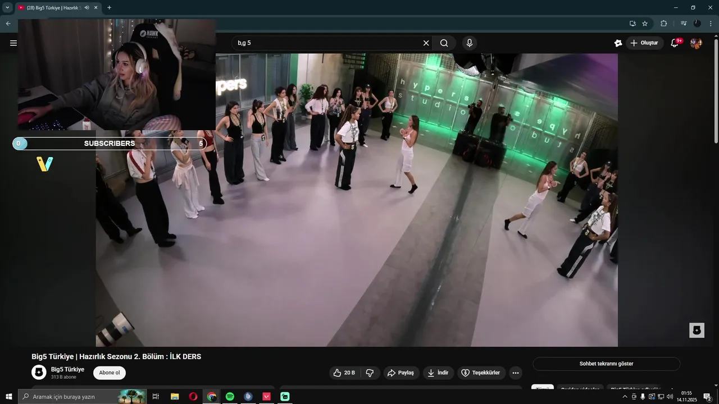
Task: Click the Windows taskbar search box
Action: pos(82,397)
